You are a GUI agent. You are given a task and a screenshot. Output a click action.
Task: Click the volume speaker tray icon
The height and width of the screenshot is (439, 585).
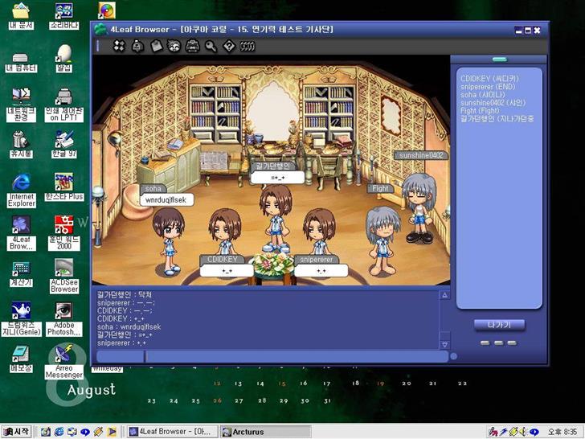[x=524, y=432]
